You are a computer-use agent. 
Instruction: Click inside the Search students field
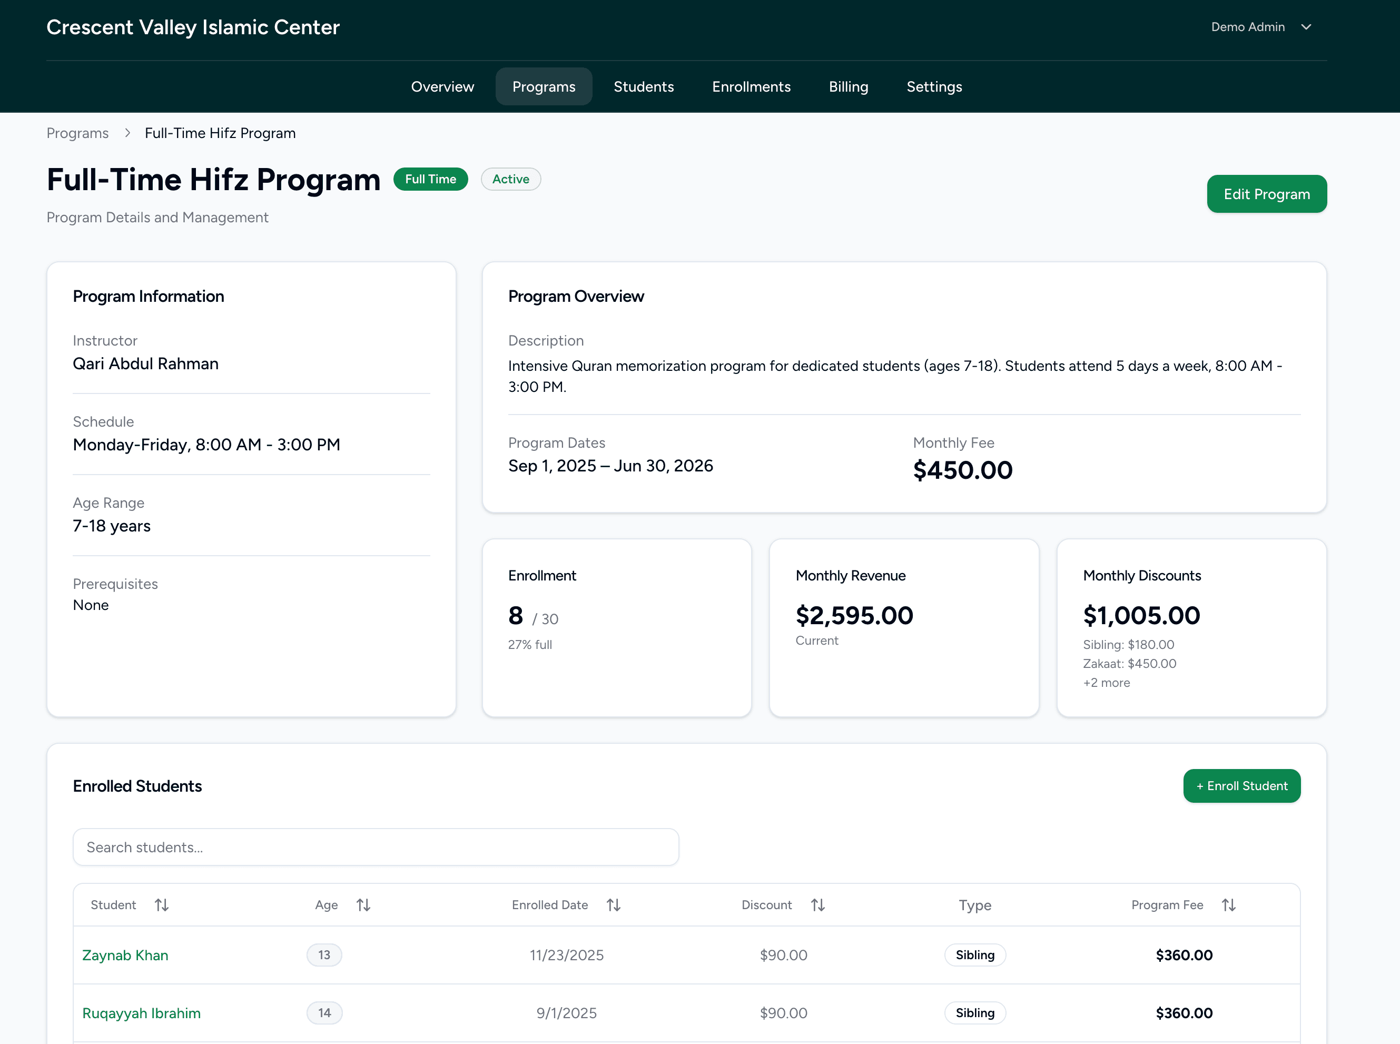pyautogui.click(x=375, y=847)
